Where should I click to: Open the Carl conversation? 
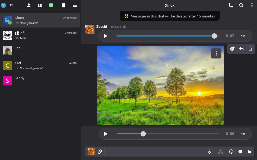[x=40, y=66]
